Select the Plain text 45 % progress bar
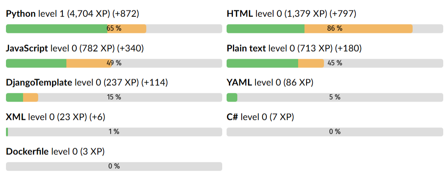448x179 pixels. 335,63
